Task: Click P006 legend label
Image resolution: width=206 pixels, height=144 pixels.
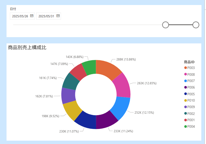Action: coord(191,87)
